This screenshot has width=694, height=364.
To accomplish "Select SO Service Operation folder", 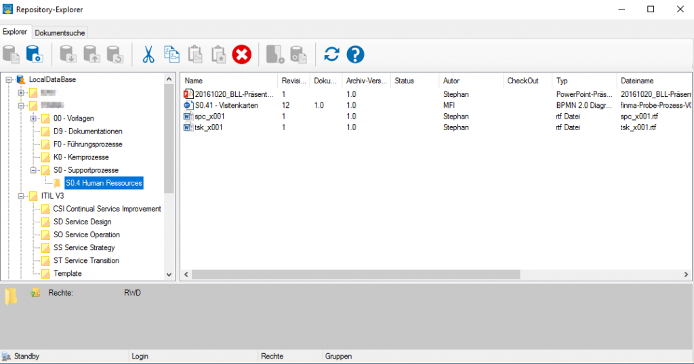I will 87,235.
